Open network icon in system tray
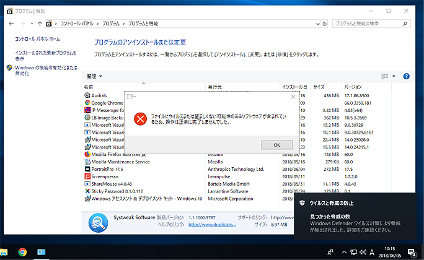Screen dimensions: 424x260 (353, 252)
